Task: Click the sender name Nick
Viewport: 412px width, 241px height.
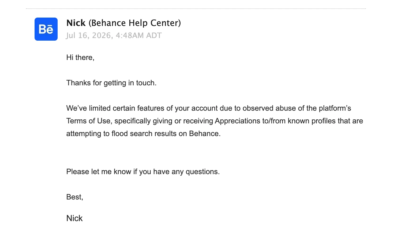Action: [76, 23]
